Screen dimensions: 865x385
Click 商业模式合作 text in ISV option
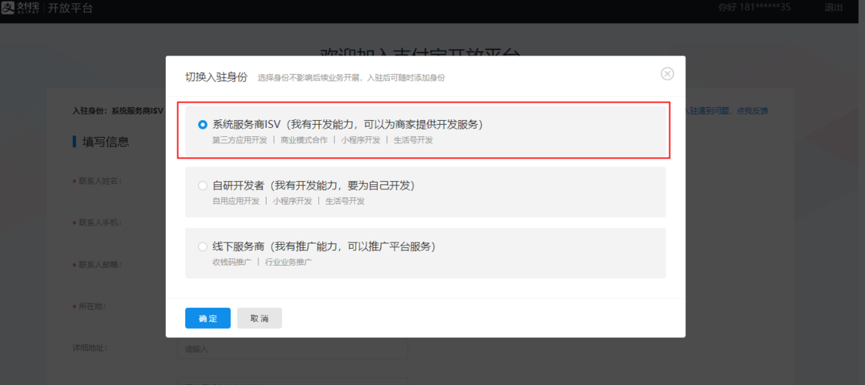[x=304, y=140]
